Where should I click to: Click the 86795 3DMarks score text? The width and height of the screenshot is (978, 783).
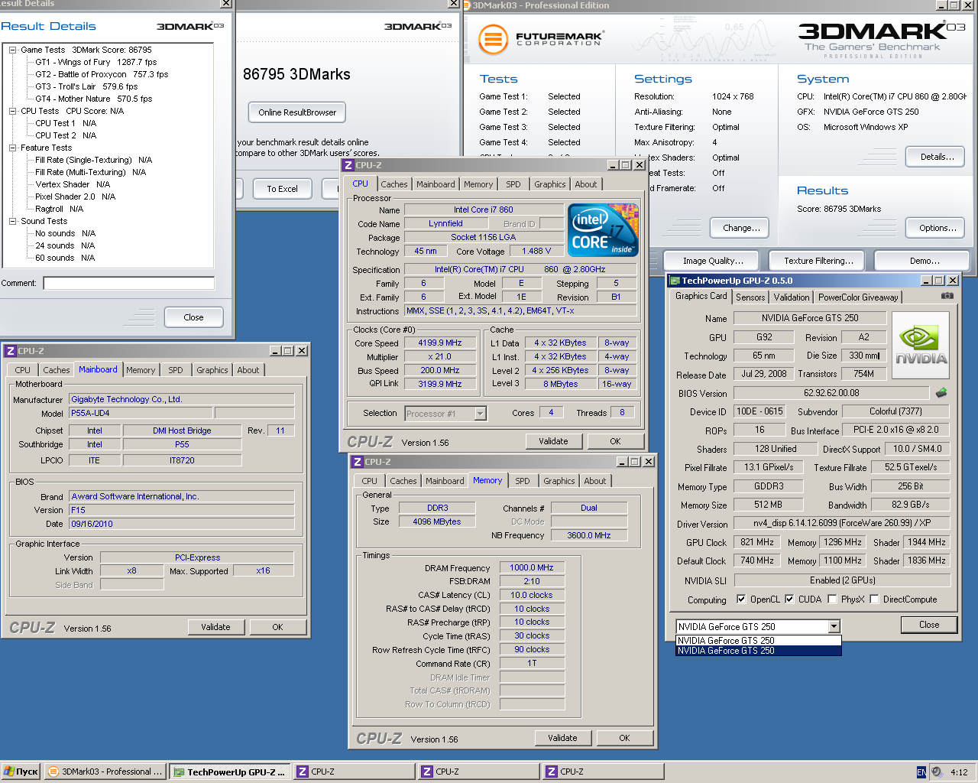pos(296,74)
